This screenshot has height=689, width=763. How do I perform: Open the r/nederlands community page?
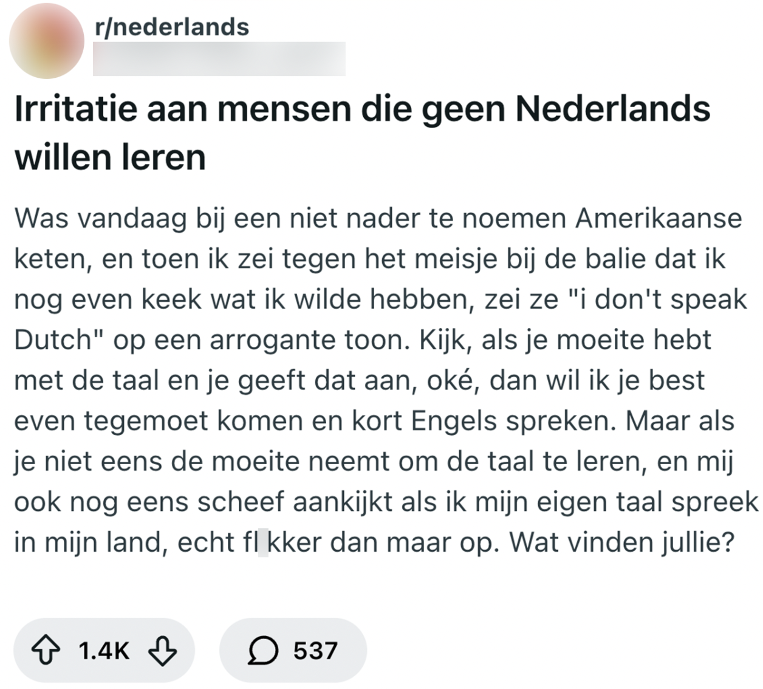point(172,26)
